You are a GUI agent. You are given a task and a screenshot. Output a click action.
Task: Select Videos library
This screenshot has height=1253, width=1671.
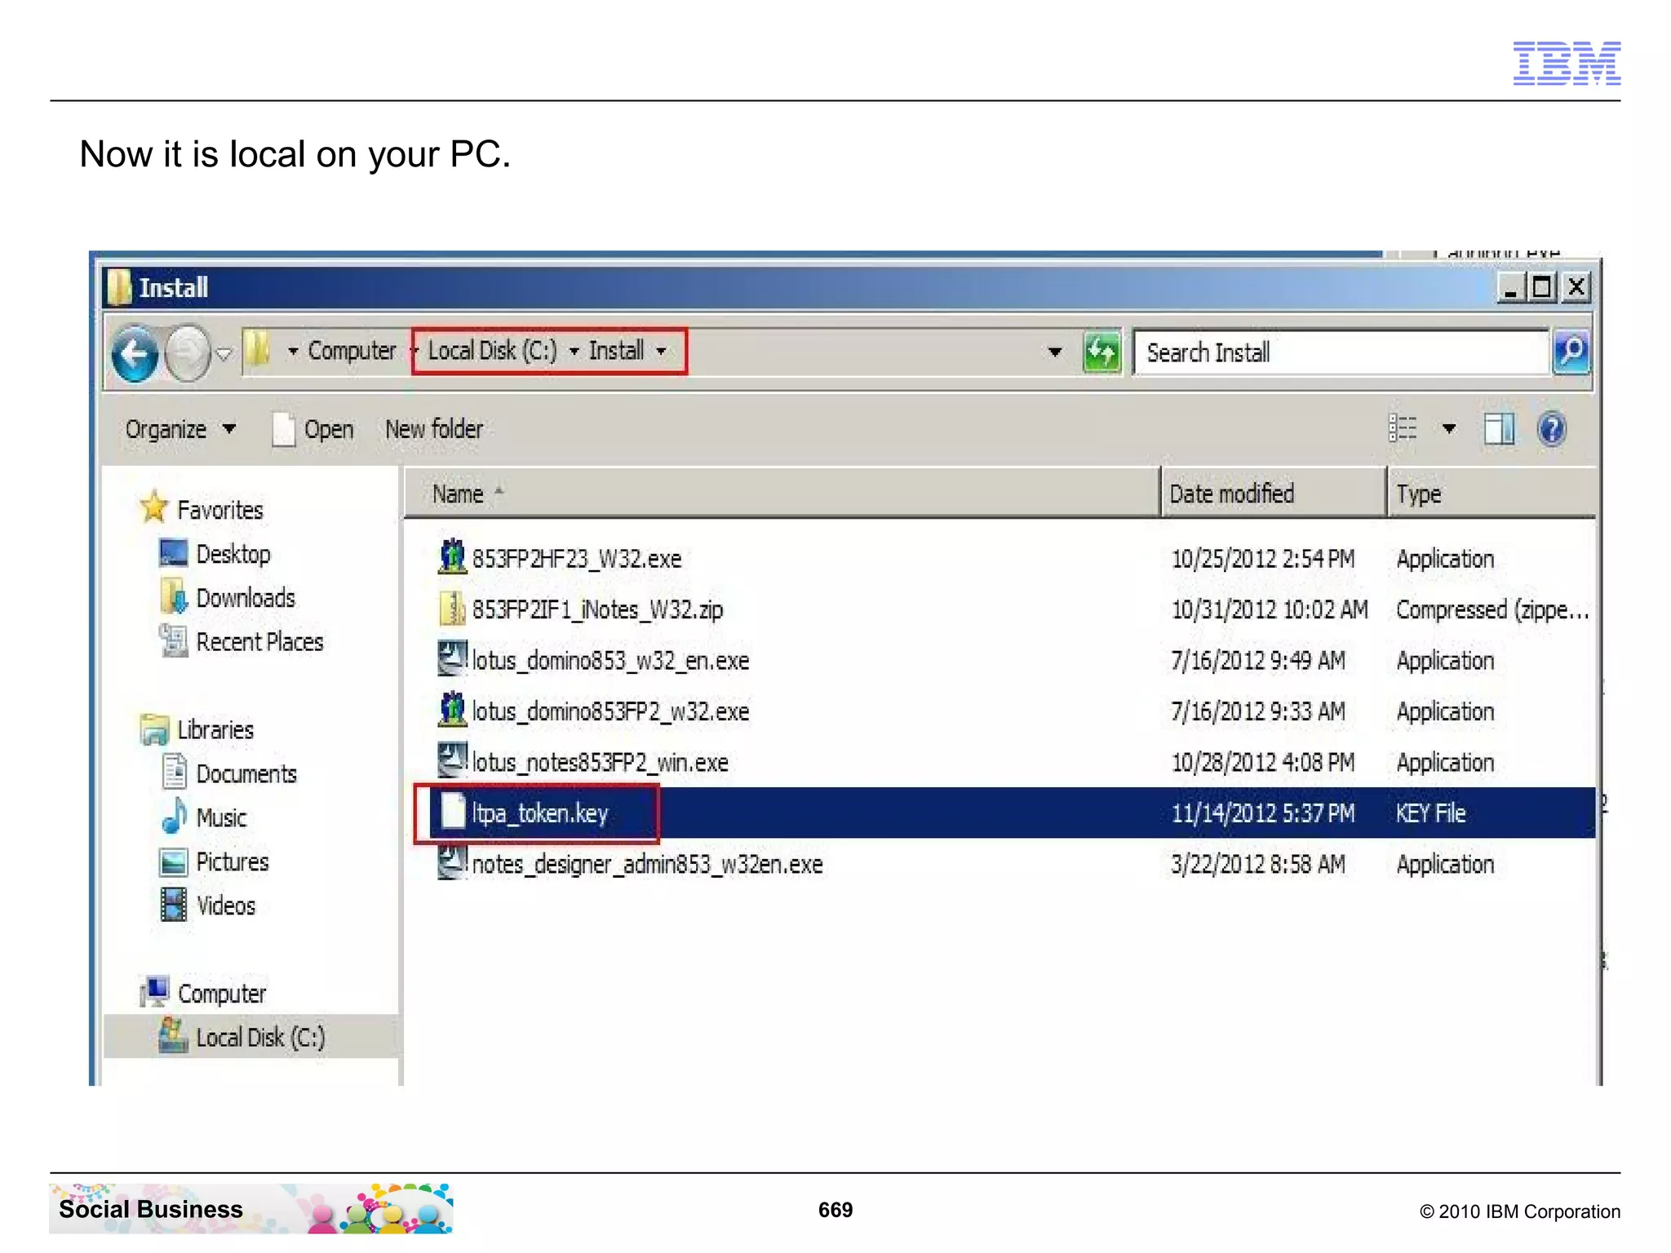click(226, 905)
